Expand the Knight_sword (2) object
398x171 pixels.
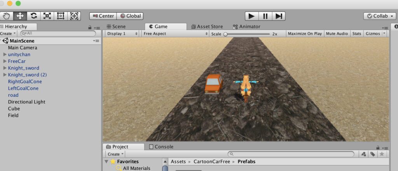tap(5, 75)
